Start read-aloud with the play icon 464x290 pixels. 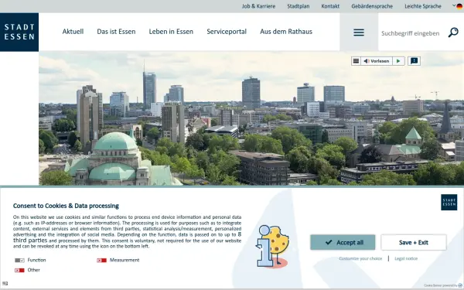point(398,61)
